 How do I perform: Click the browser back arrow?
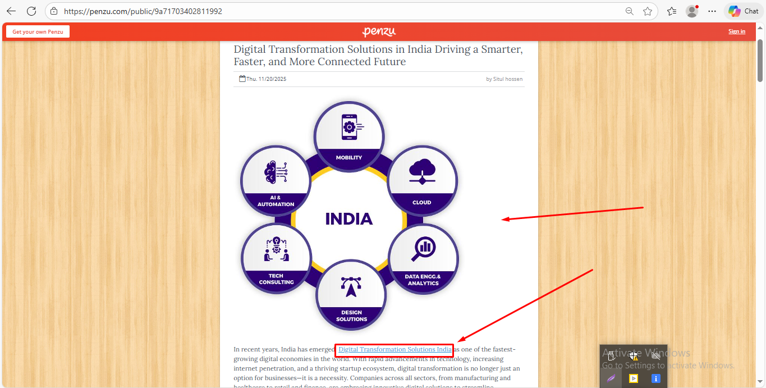click(x=11, y=11)
